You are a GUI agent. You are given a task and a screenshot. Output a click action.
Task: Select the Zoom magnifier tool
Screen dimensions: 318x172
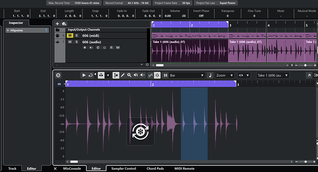tap(129, 75)
